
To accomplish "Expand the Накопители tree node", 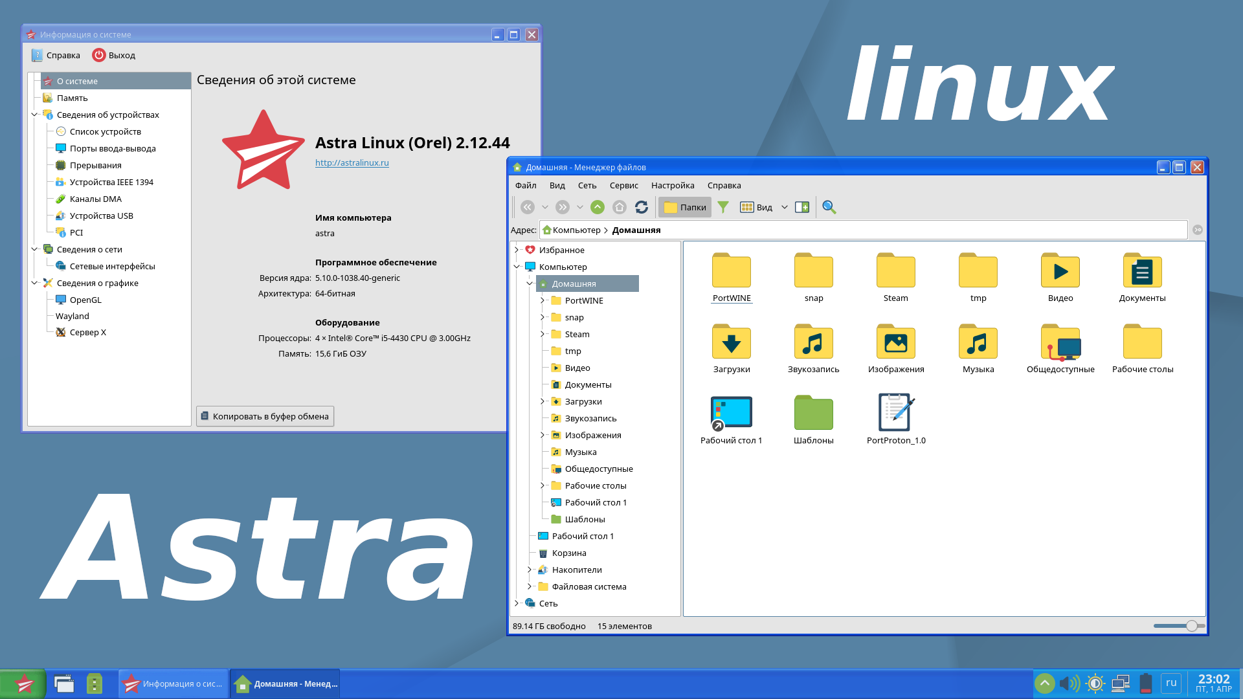I will [x=530, y=570].
